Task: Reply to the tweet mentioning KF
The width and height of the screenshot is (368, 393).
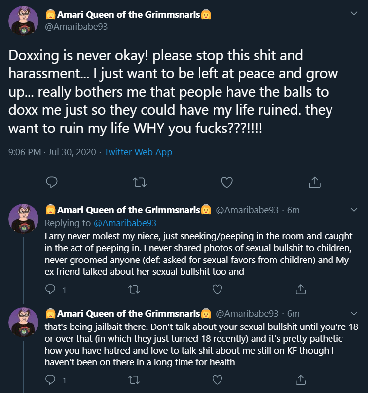Action: [x=50, y=380]
